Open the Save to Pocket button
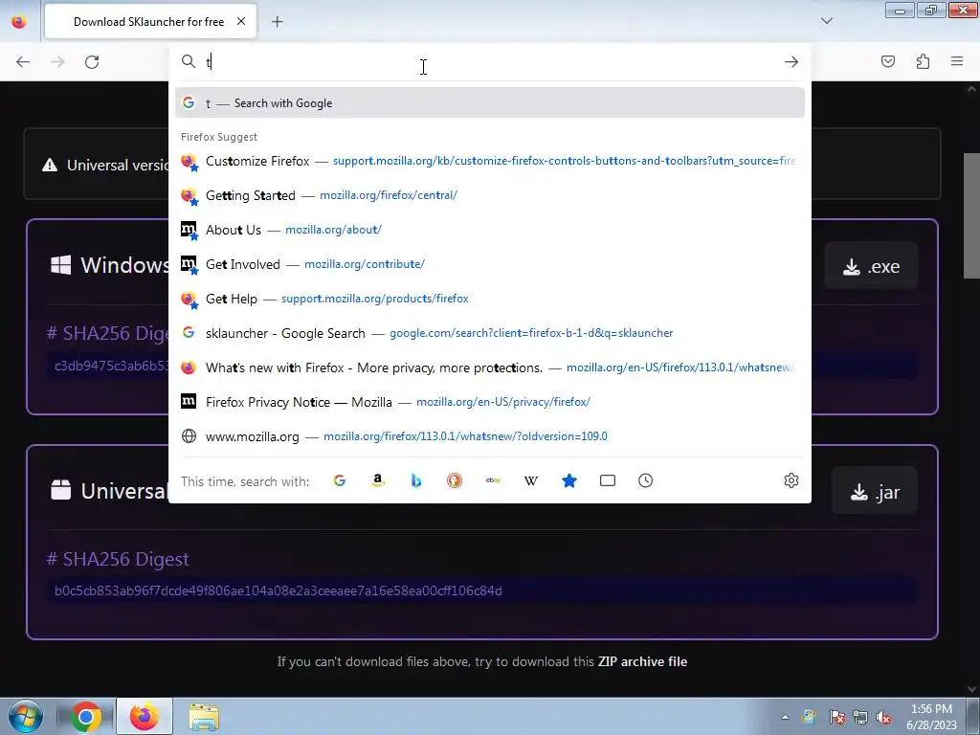The width and height of the screenshot is (980, 735). coord(888,61)
